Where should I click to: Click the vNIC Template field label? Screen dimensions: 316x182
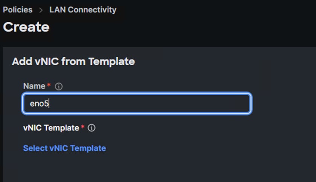51,128
